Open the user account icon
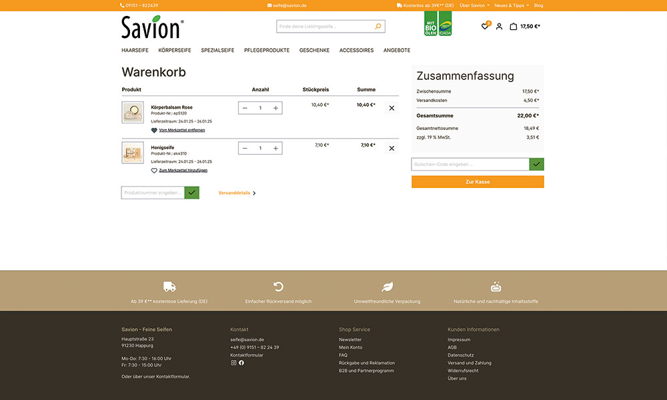Viewport: 667px width, 400px height. (x=500, y=27)
